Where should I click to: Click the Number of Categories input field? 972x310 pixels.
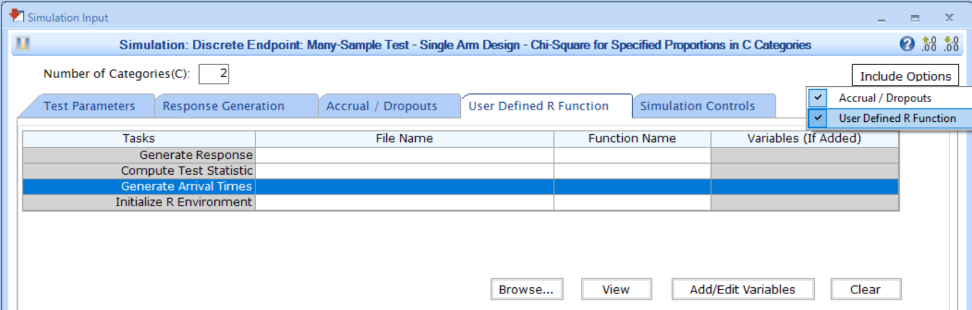[x=214, y=74]
